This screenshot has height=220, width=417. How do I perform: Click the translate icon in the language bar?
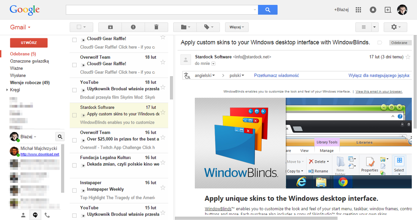coord(187,75)
